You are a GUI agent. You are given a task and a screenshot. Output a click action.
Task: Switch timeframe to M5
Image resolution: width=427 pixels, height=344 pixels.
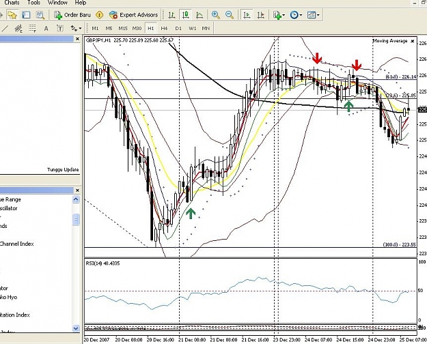tap(109, 28)
